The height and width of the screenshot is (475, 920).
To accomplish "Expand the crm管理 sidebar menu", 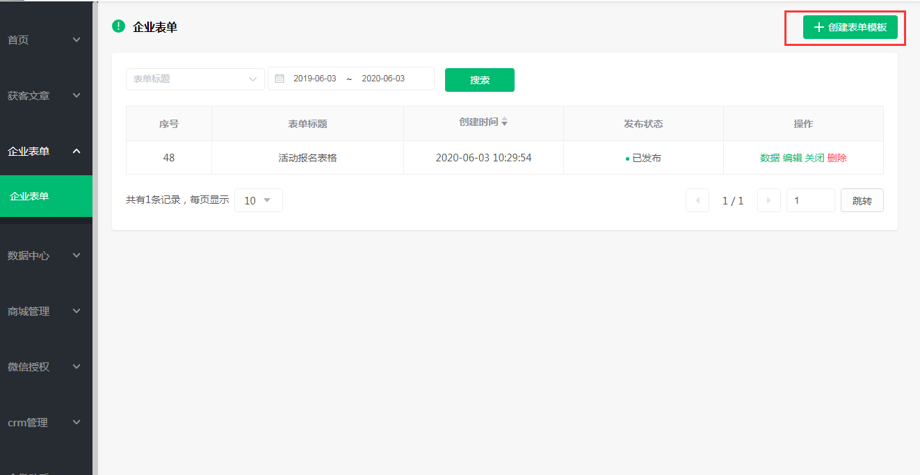I will (46, 422).
